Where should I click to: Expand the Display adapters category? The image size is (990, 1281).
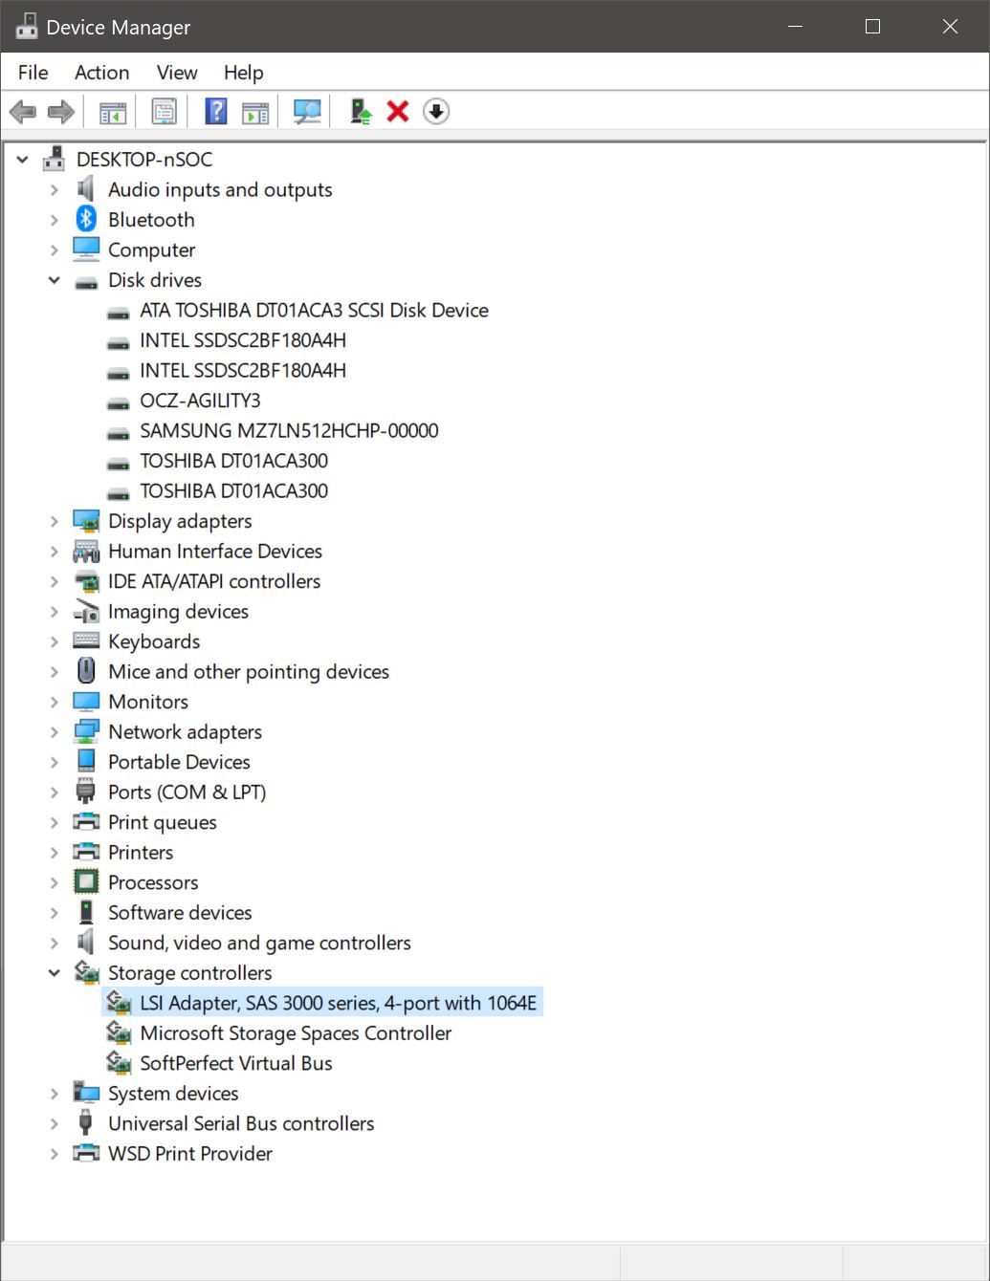(x=55, y=521)
